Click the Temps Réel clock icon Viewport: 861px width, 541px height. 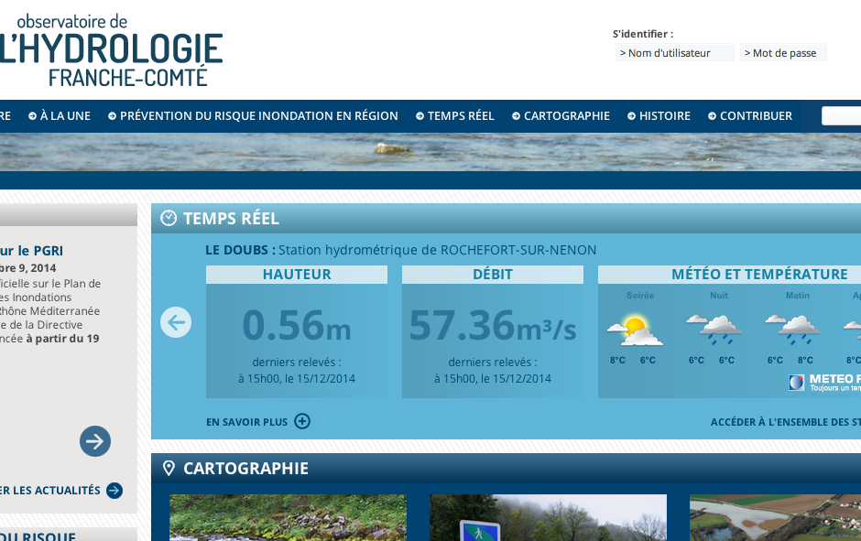click(169, 219)
